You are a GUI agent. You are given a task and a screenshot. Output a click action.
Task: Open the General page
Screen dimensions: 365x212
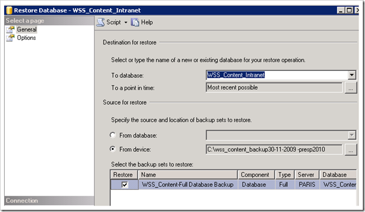click(26, 29)
